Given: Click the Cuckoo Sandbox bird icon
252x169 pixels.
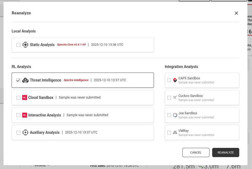Looking at the screenshot, I should pyautogui.click(x=175, y=97).
